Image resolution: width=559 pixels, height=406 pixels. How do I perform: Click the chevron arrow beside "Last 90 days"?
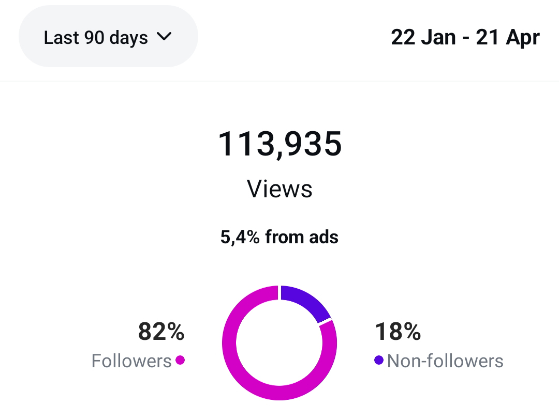(x=164, y=37)
